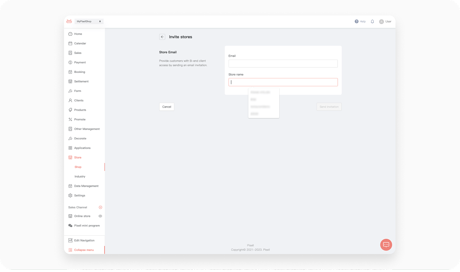This screenshot has height=272, width=460.
Task: Click the Settings gear icon
Action: pyautogui.click(x=70, y=196)
